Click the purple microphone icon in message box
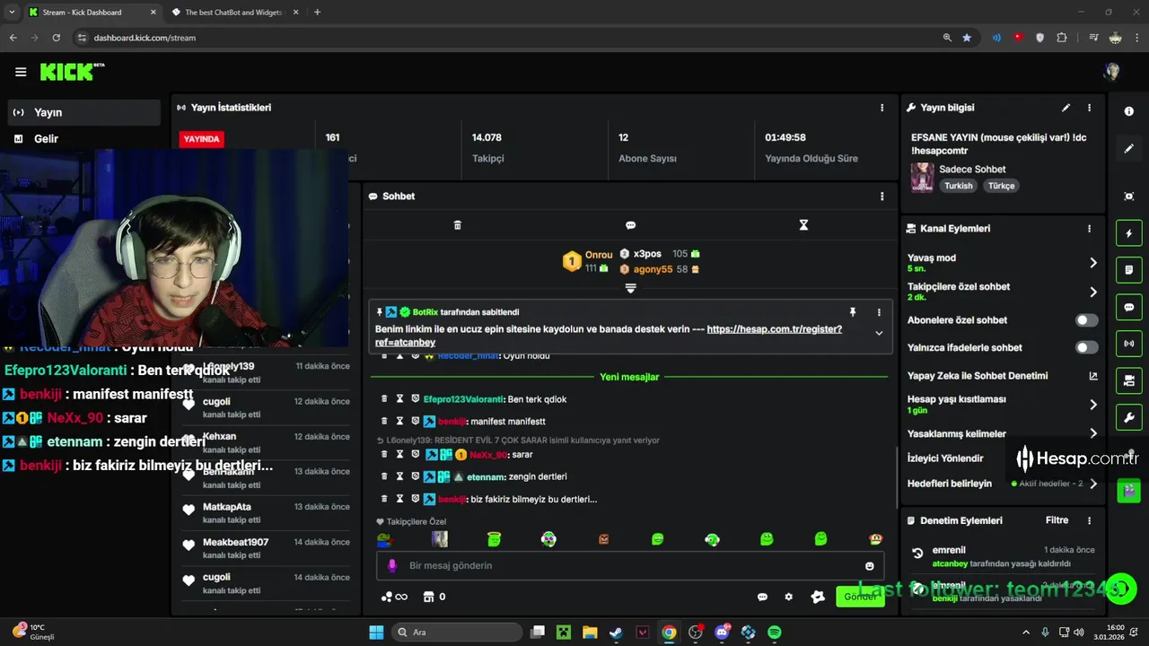 point(391,566)
